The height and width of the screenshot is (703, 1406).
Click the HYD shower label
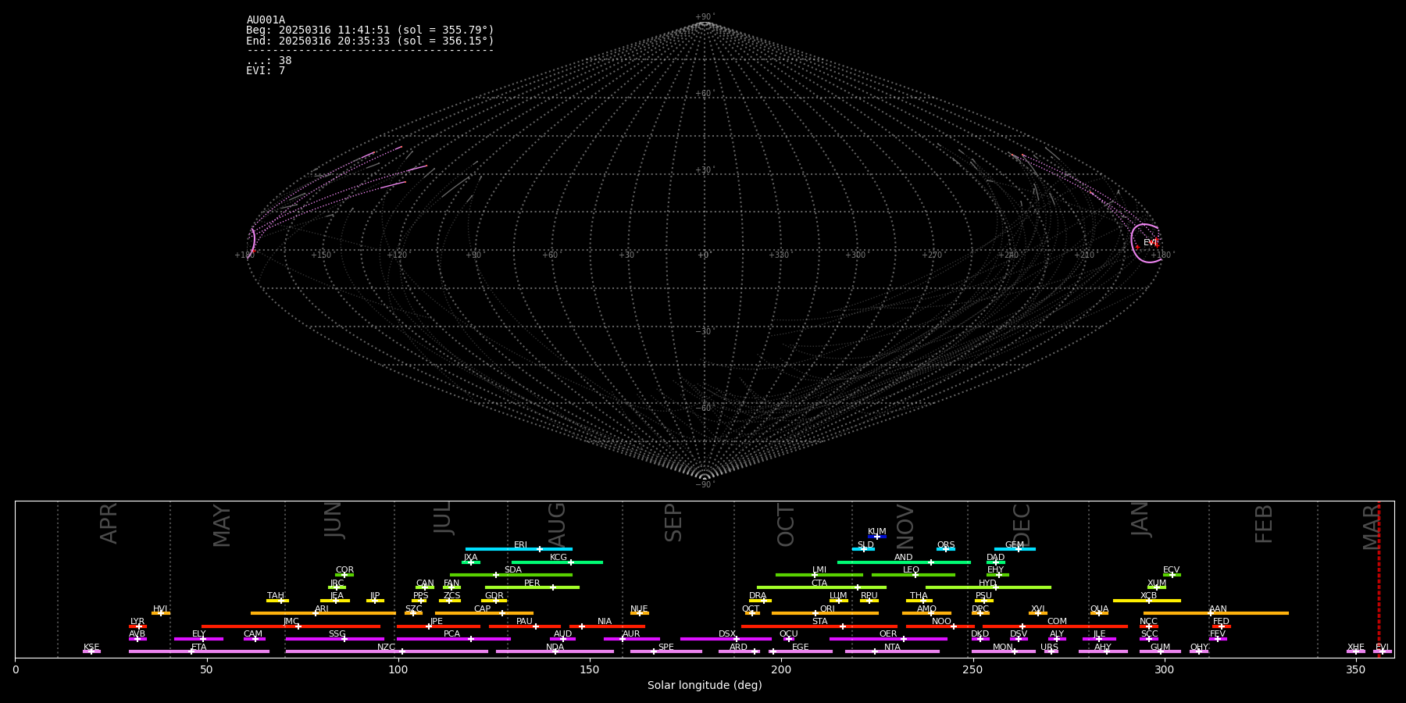click(x=987, y=583)
